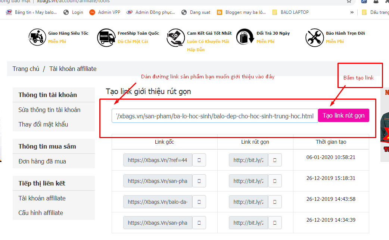Image resolution: width=389 pixels, height=240 pixels.
Task: Click the FreeShip Toàn Quốc truck icon
Action: 106,38
